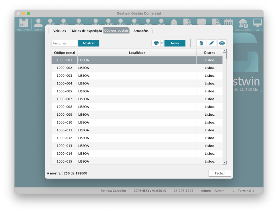Open the Meios de expedição tab

click(x=87, y=31)
